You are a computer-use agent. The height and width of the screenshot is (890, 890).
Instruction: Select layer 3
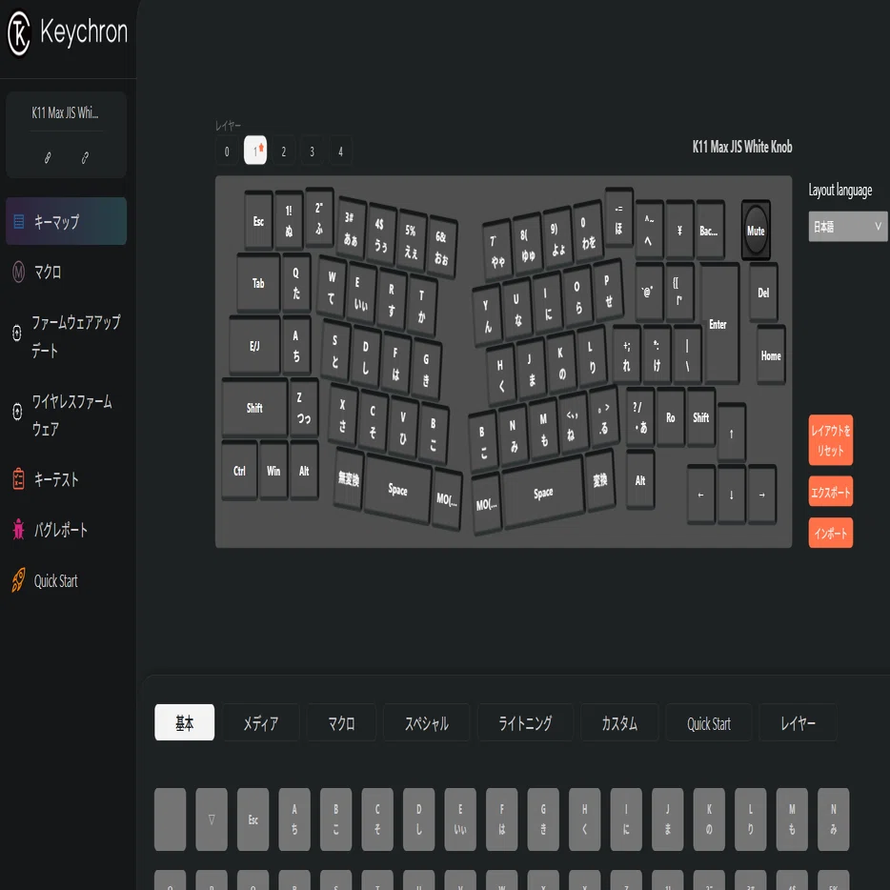313,151
